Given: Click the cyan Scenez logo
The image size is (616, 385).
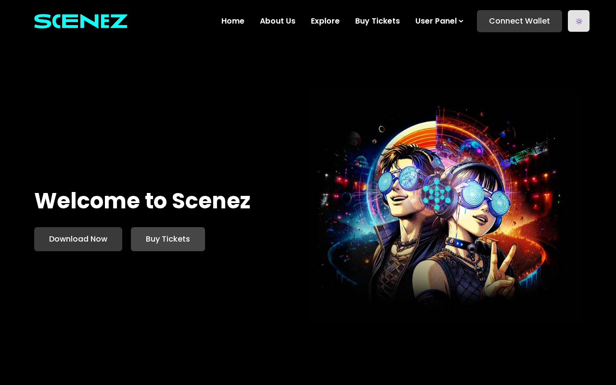Looking at the screenshot, I should pos(81,21).
